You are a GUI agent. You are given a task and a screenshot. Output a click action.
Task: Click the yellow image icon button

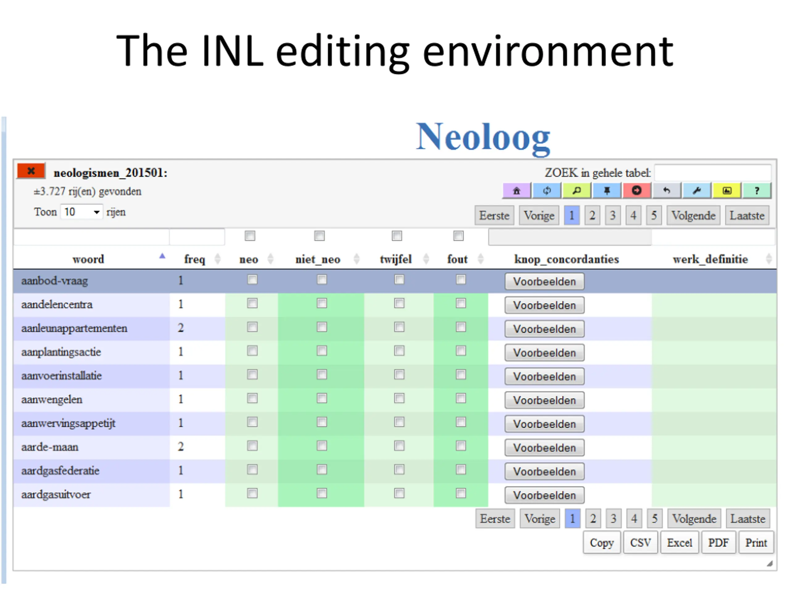[x=727, y=191]
